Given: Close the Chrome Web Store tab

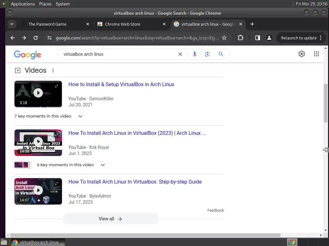Looking at the screenshot, I should pos(164,24).
